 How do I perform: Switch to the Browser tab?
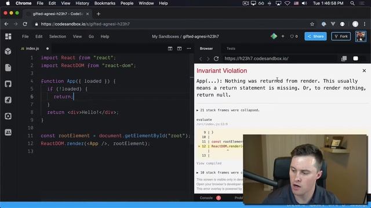click(x=206, y=49)
